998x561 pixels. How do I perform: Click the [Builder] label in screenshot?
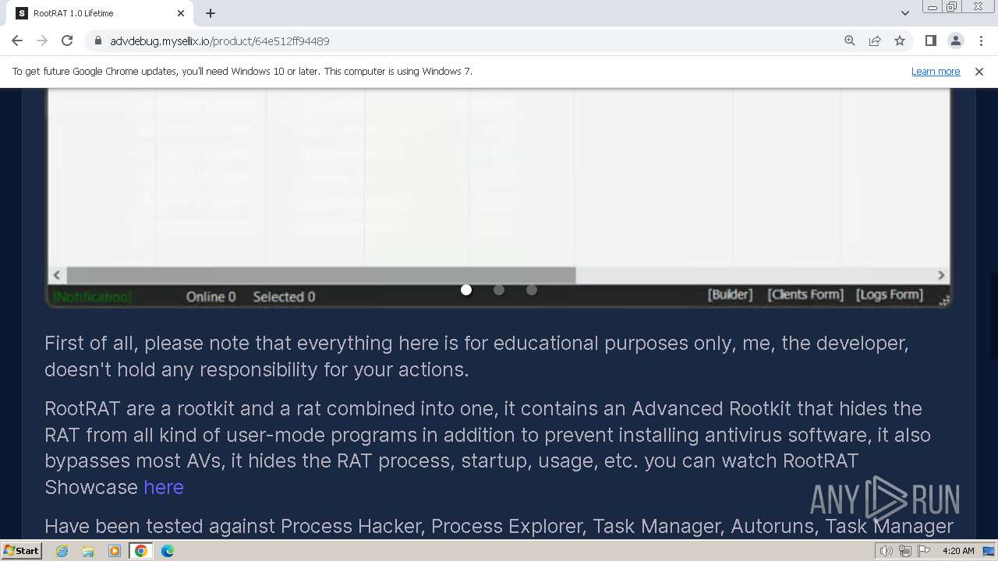pos(730,295)
